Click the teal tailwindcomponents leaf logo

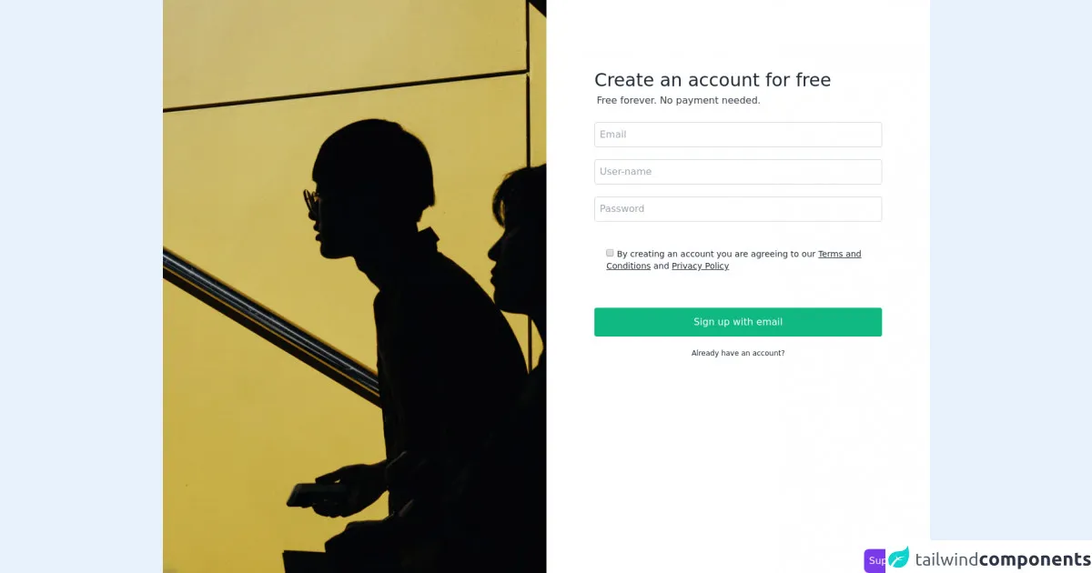(899, 558)
